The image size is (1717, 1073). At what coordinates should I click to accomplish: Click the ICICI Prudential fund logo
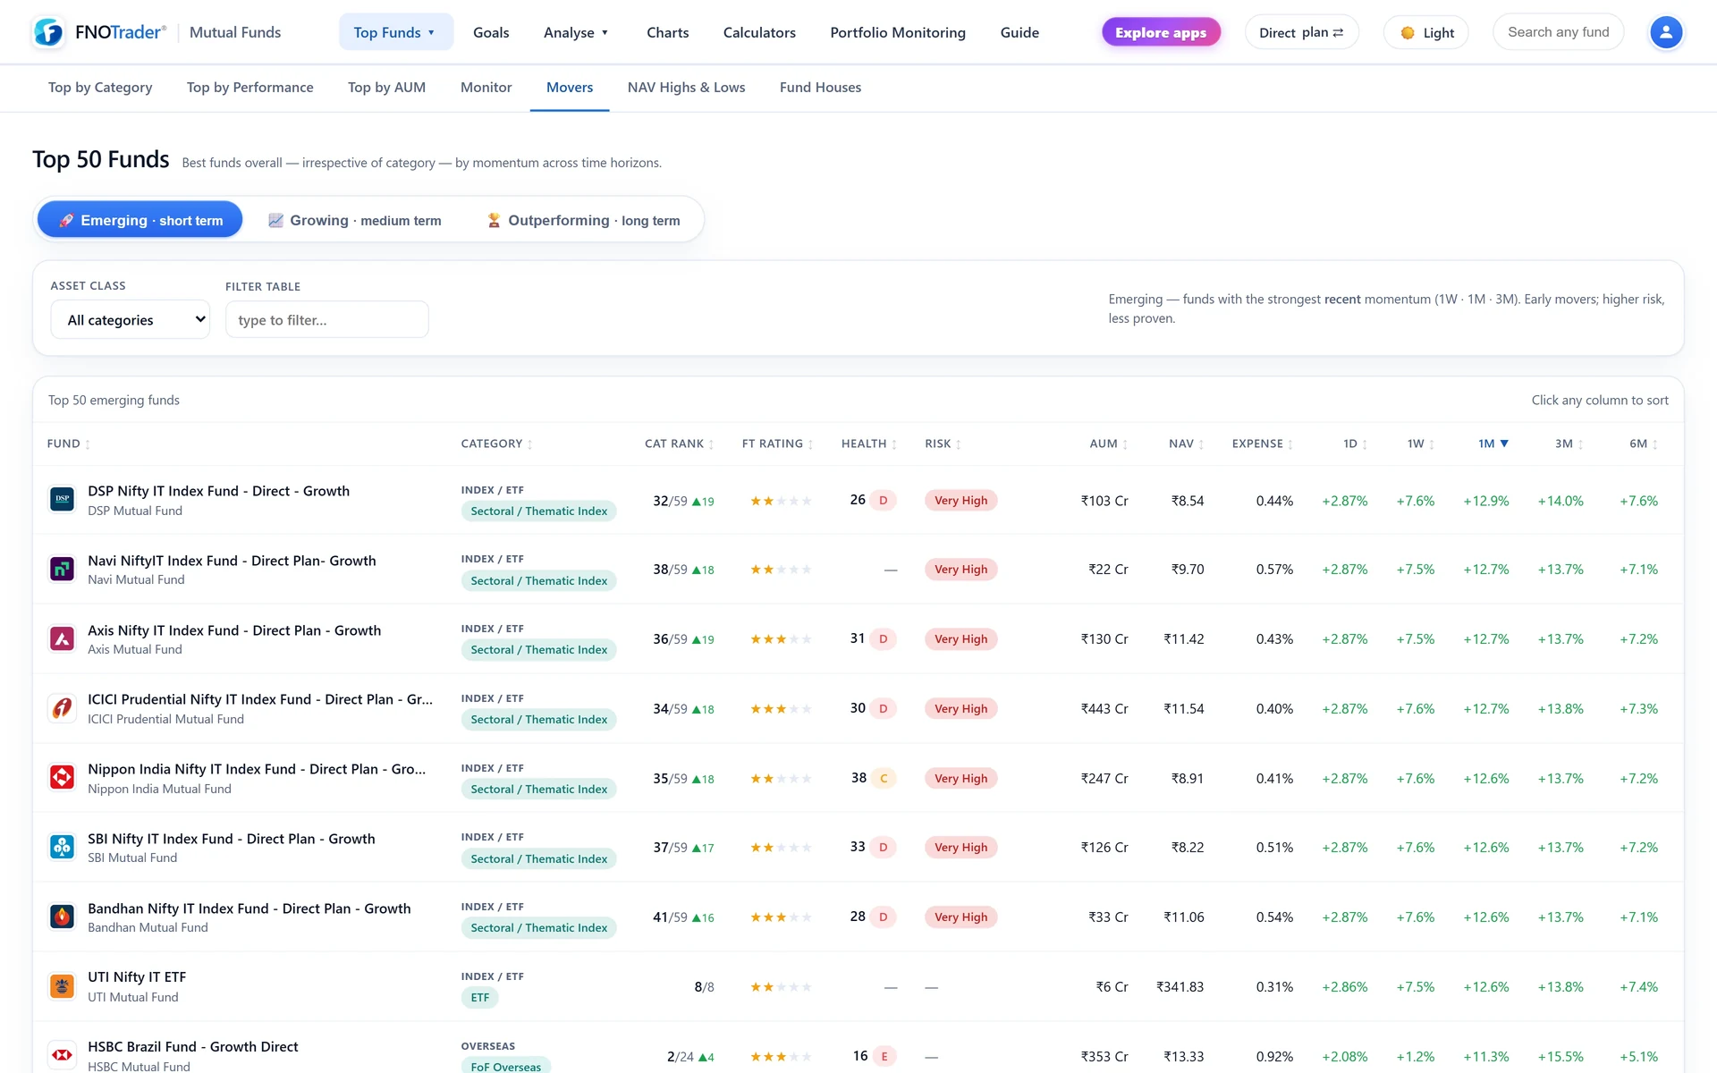click(62, 708)
